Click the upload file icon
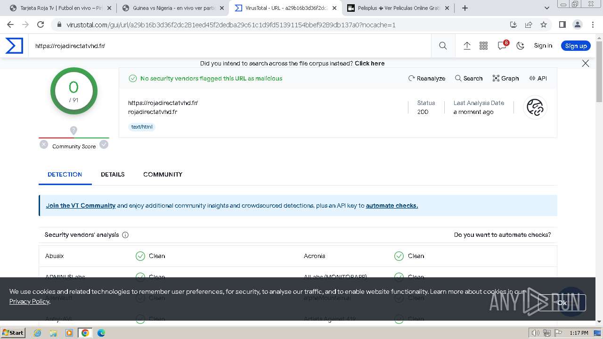The image size is (603, 339). (x=467, y=46)
